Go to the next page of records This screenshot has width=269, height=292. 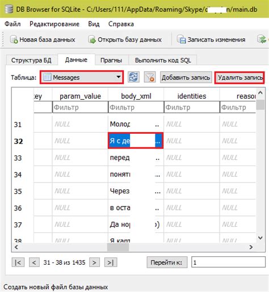(x=94, y=263)
